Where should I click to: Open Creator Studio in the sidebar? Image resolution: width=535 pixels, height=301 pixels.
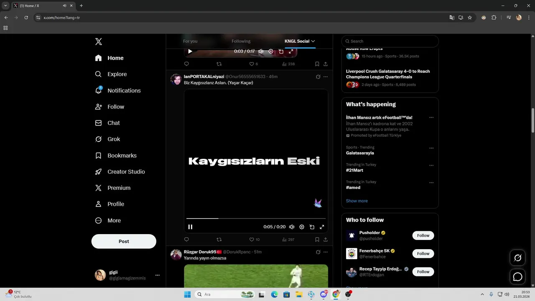[x=120, y=172]
